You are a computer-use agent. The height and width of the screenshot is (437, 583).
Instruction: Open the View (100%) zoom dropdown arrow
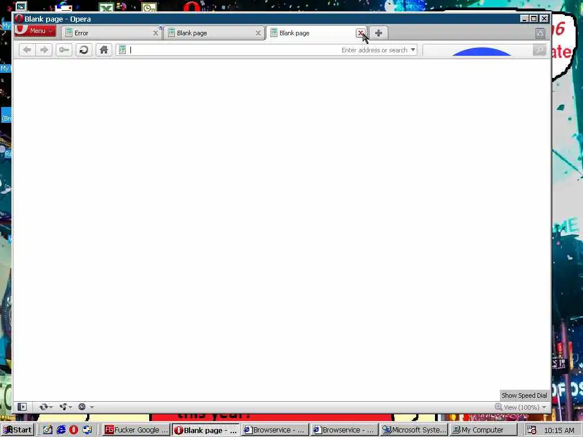coord(544,407)
